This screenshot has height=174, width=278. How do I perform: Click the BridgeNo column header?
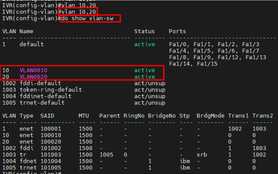pos(162,116)
